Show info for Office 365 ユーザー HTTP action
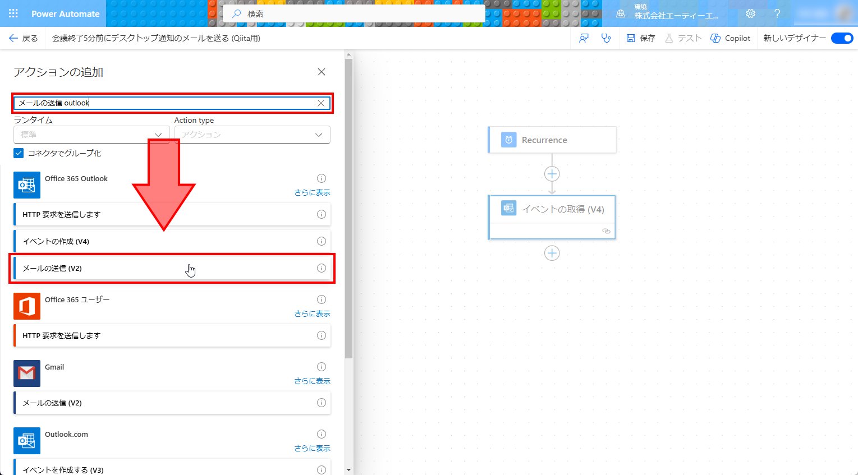 coord(322,335)
